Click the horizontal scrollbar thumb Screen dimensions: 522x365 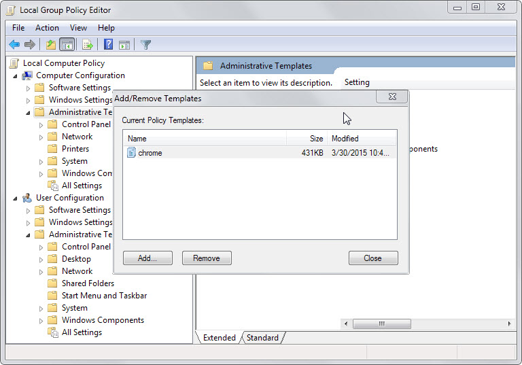pyautogui.click(x=381, y=324)
